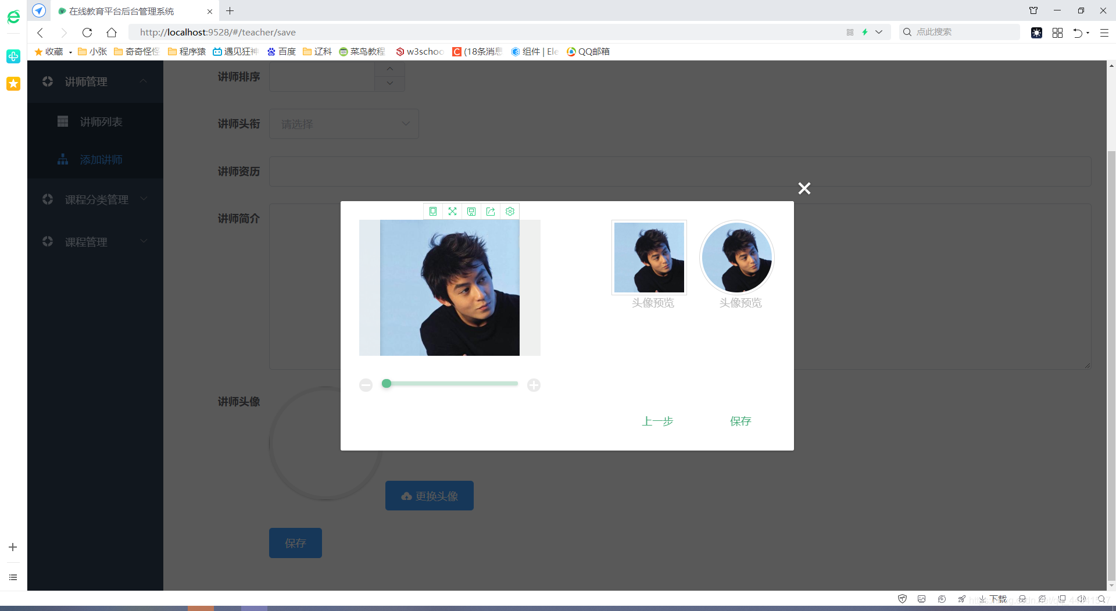This screenshot has height=611, width=1116.
Task: Click the 讲师排序 decrease arrow
Action: pos(390,83)
